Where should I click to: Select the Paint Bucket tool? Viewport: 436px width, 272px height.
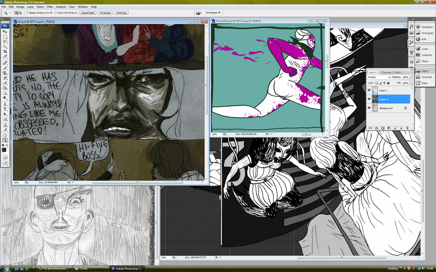(5, 87)
